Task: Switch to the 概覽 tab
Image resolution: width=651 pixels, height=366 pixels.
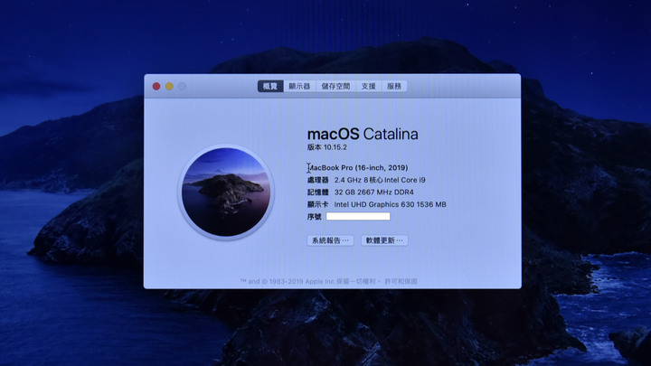Action: point(270,87)
